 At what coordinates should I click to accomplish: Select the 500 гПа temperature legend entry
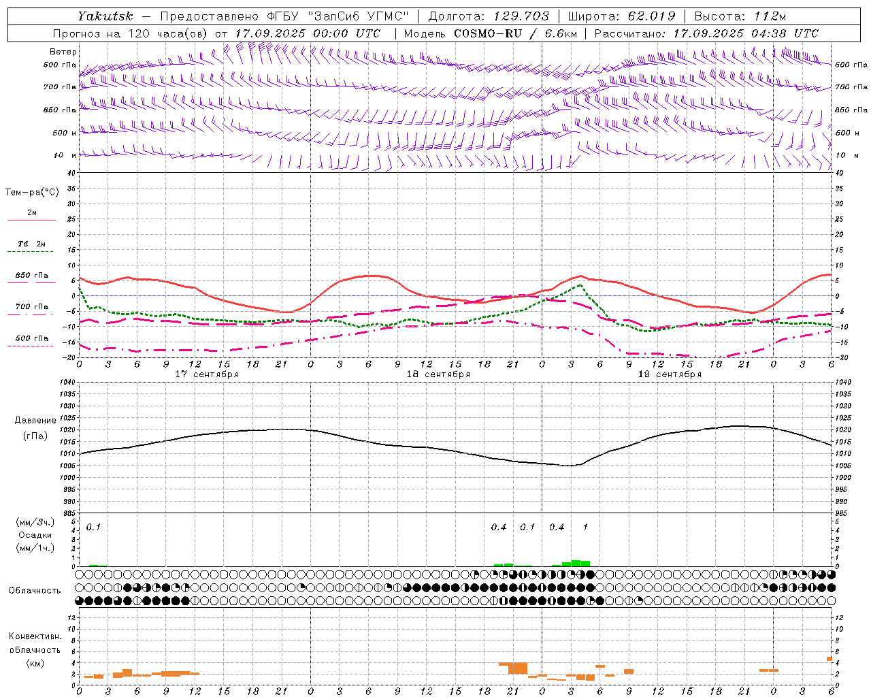click(32, 338)
